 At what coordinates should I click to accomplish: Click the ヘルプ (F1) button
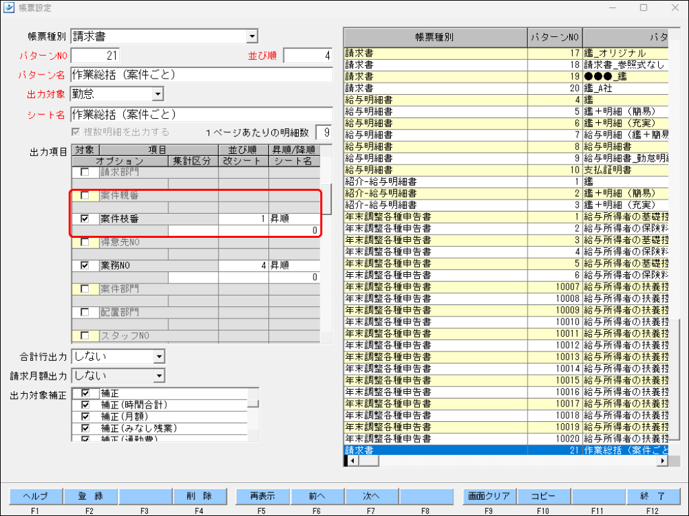click(x=34, y=496)
